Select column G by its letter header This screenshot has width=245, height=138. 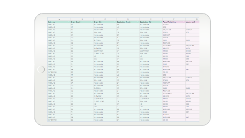197,19
